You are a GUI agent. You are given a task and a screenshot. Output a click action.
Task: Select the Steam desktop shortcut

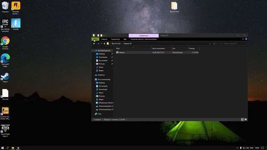[5, 77]
